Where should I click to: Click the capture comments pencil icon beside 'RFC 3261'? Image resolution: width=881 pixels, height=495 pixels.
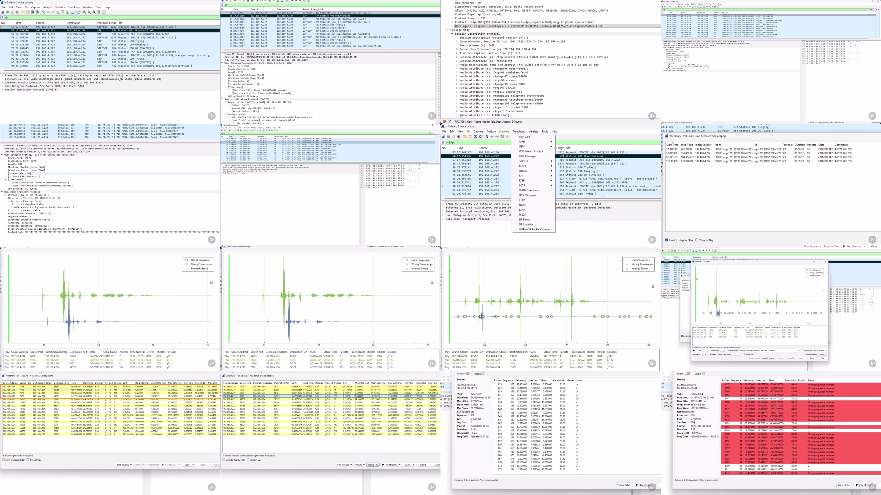click(x=450, y=121)
